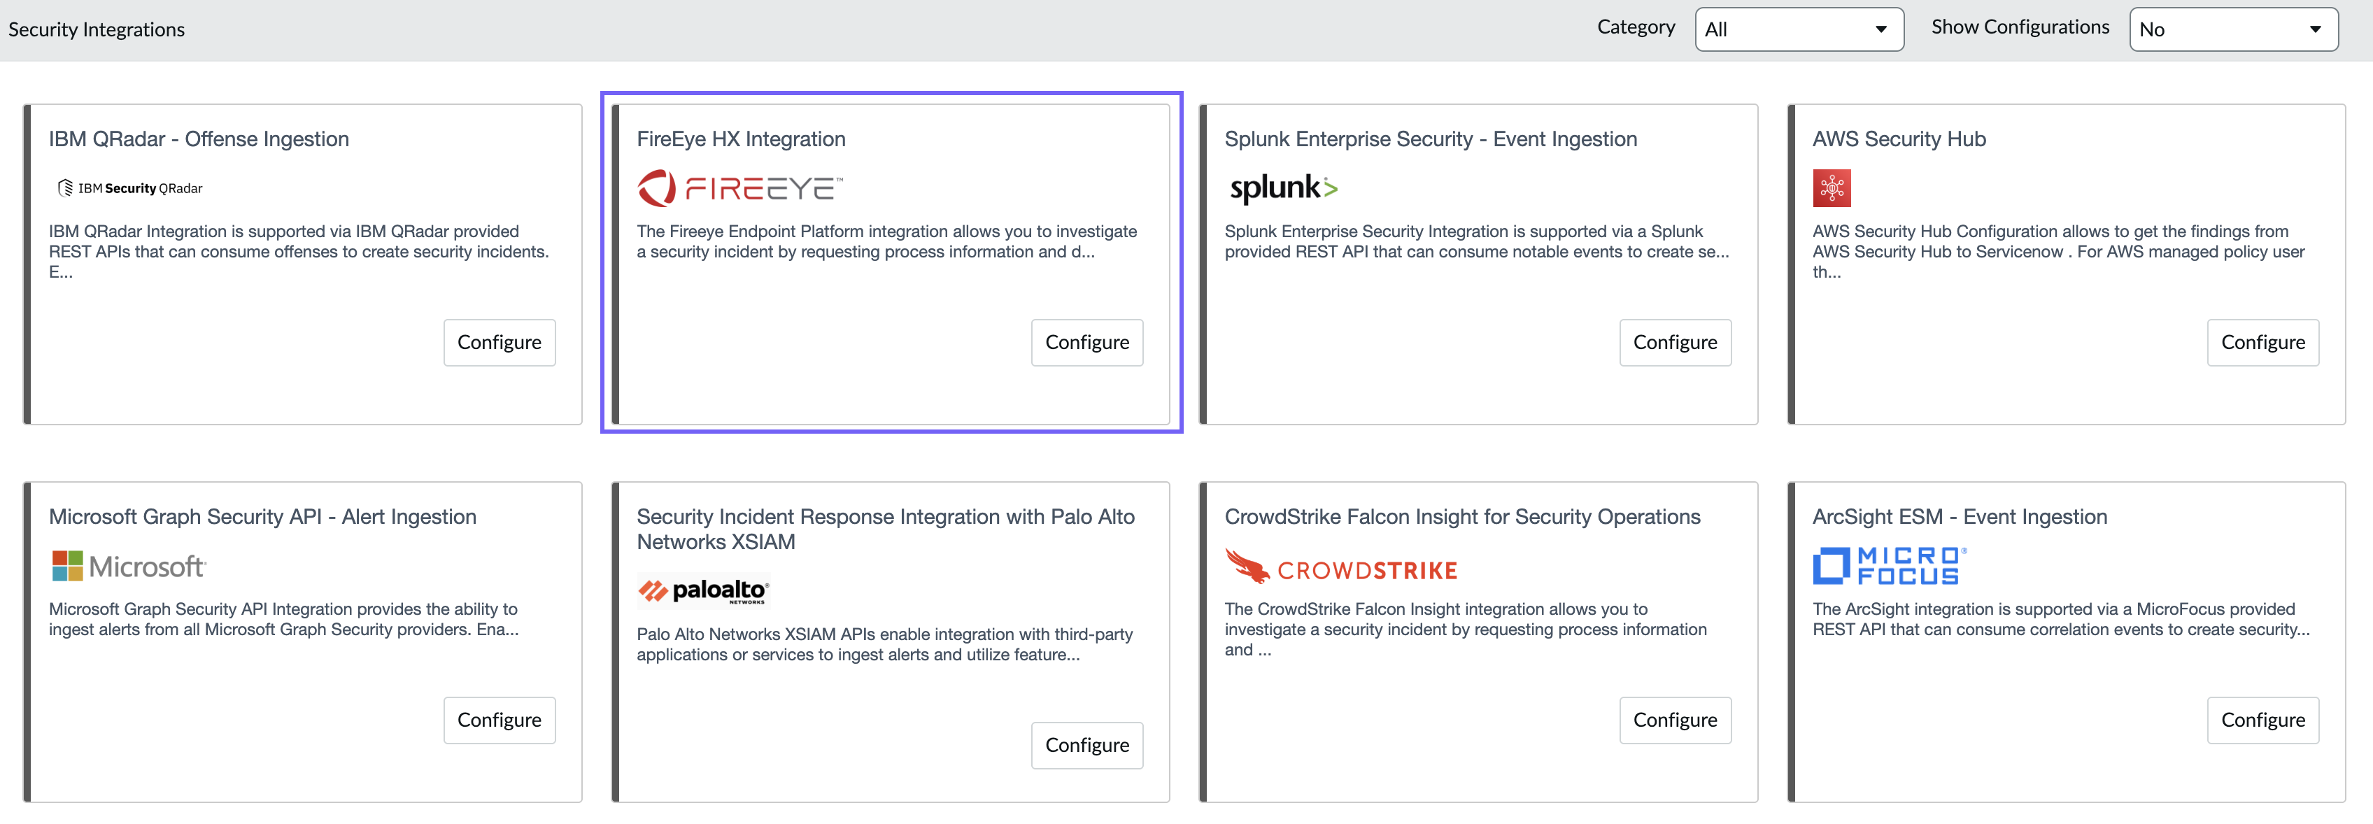Click the title 'IBM QRadar - Offense Ingestion'

point(199,139)
